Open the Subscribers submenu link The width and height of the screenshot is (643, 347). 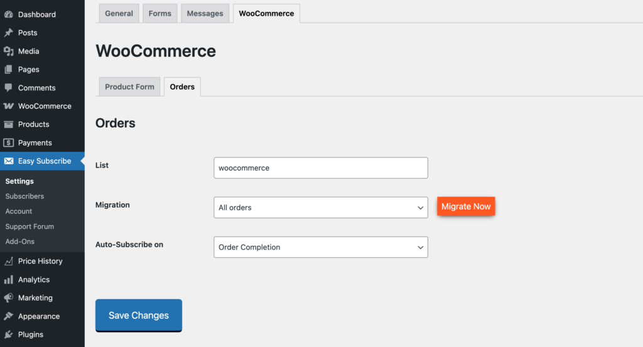tap(24, 196)
